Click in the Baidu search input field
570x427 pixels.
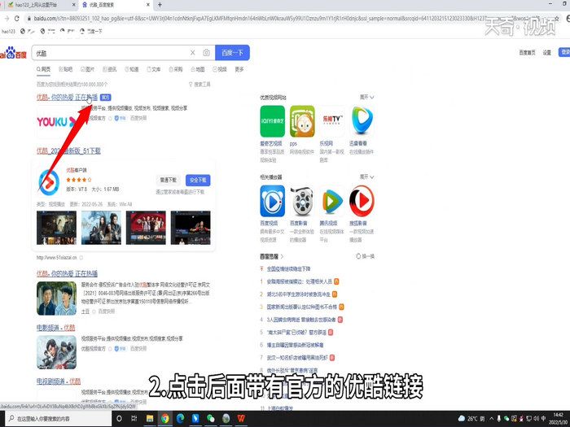point(111,53)
